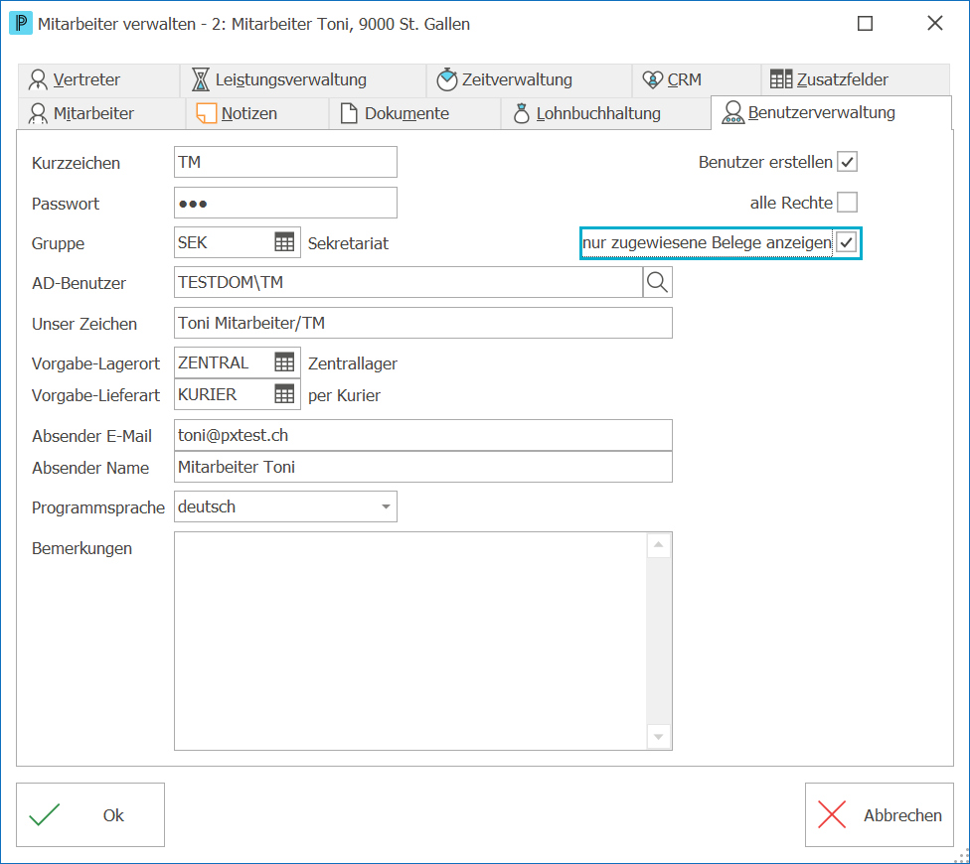Open the Vorgabe-Lieferart lookup table icon
The height and width of the screenshot is (864, 970).
(284, 393)
